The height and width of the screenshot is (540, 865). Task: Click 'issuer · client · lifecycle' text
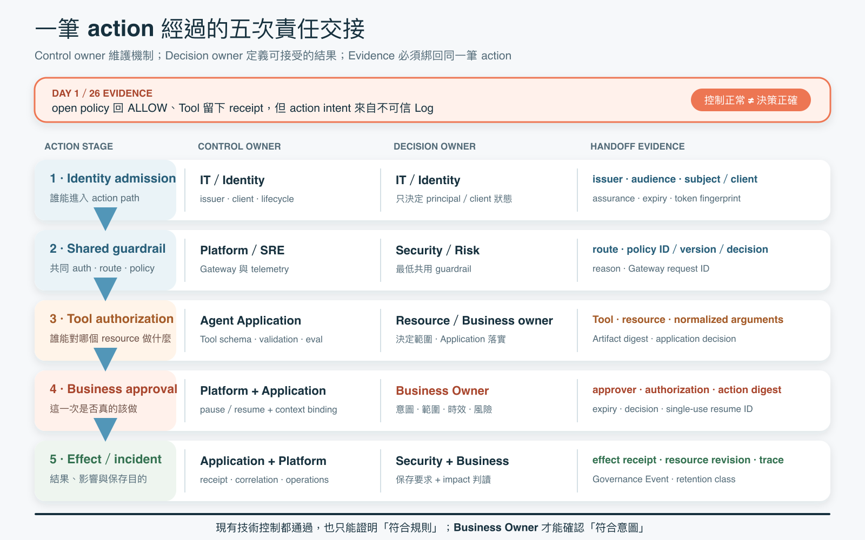[247, 199]
